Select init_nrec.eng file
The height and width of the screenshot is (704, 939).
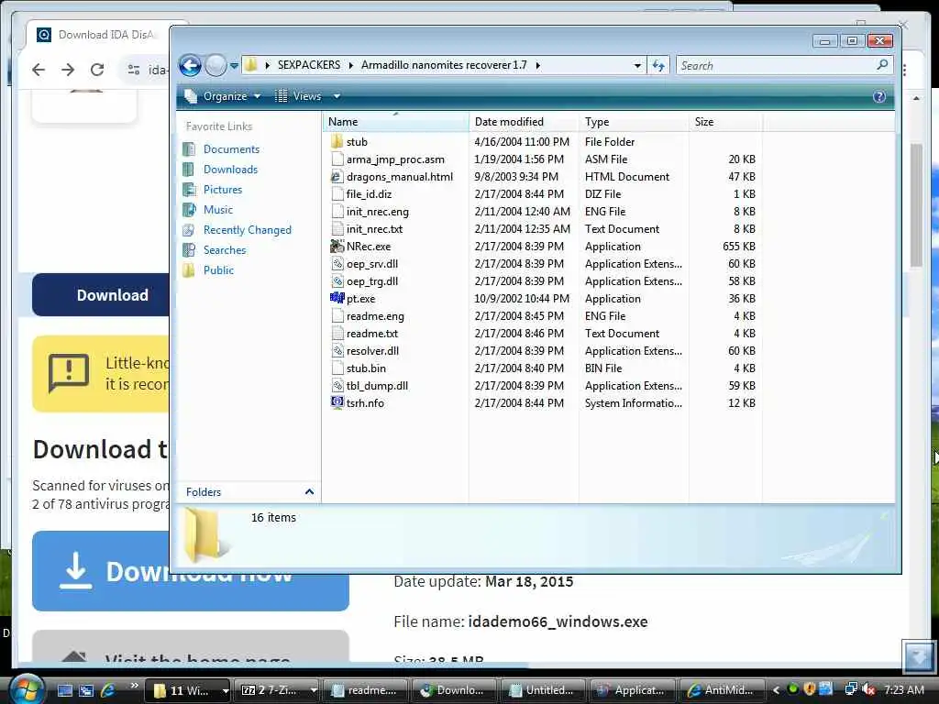point(377,212)
